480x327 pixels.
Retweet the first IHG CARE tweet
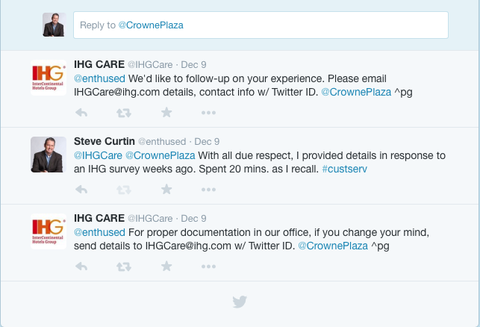coord(125,112)
